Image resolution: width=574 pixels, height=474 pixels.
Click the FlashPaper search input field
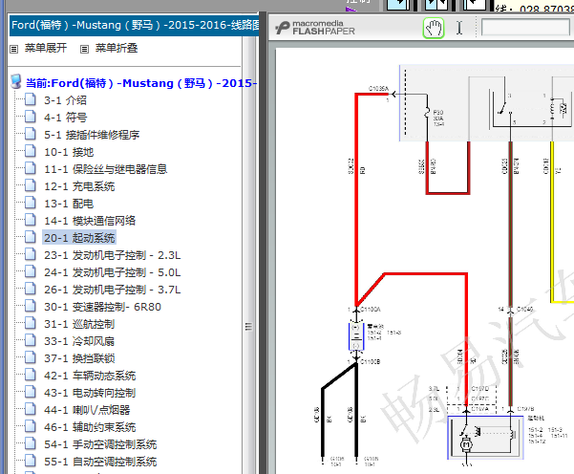(525, 28)
